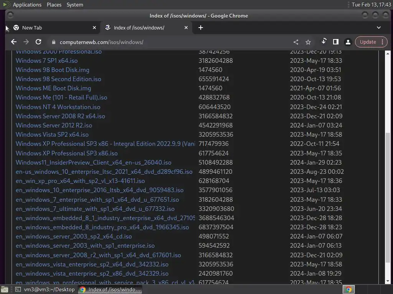Open Windows 98 Second Edition.iso link
This screenshot has height=294, width=393.
(x=58, y=79)
